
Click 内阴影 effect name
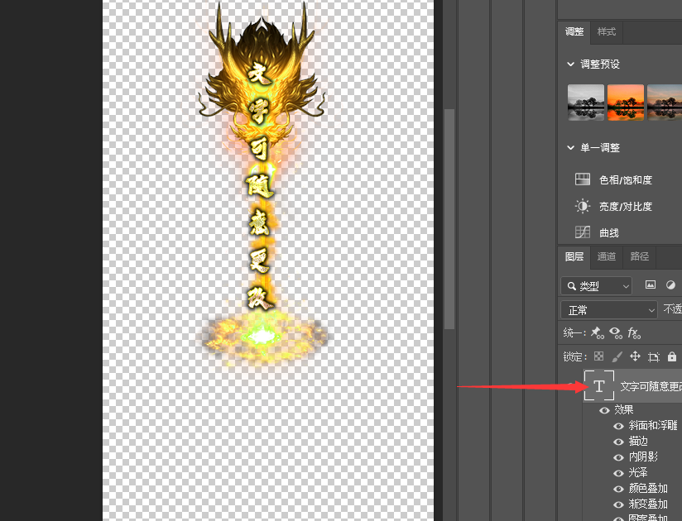pyautogui.click(x=643, y=456)
